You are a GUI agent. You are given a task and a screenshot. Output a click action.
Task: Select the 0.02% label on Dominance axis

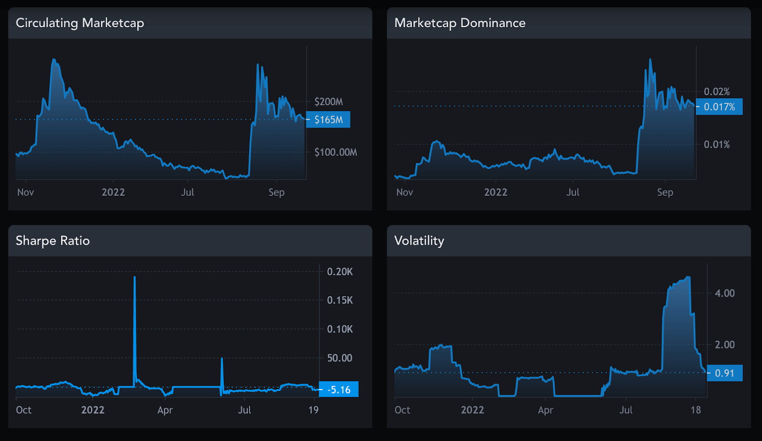tap(716, 91)
